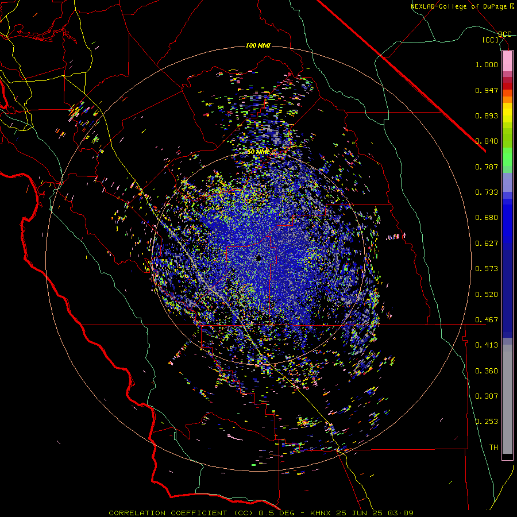Click the KHNX station identifier
517x517 pixels.
322,513
